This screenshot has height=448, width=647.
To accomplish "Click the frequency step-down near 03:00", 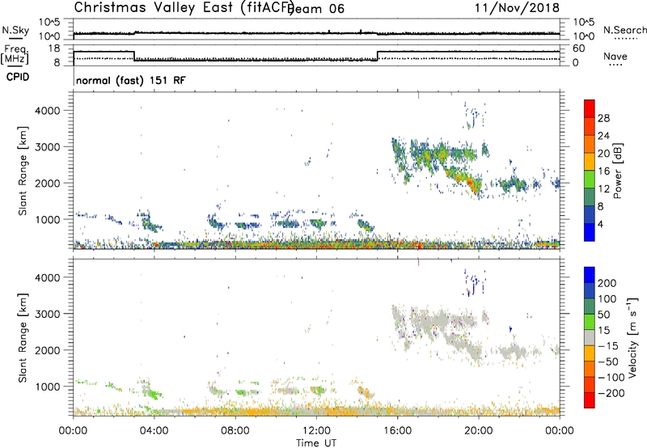I will pyautogui.click(x=134, y=56).
